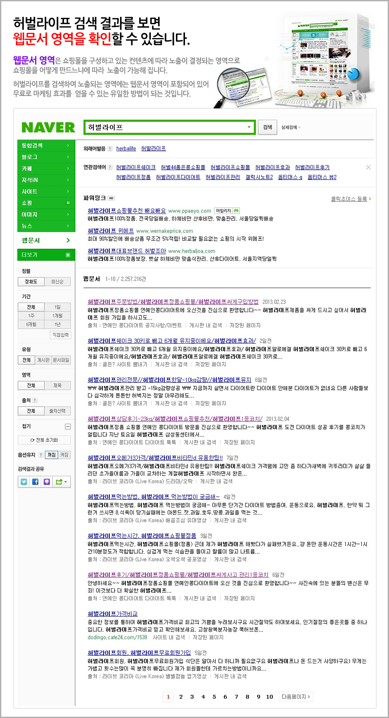
Task: Sort by 최신순 (latest)
Action: click(57, 281)
